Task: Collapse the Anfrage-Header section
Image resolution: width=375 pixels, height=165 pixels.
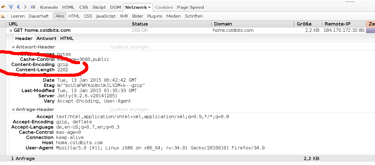Action: pos(13,110)
